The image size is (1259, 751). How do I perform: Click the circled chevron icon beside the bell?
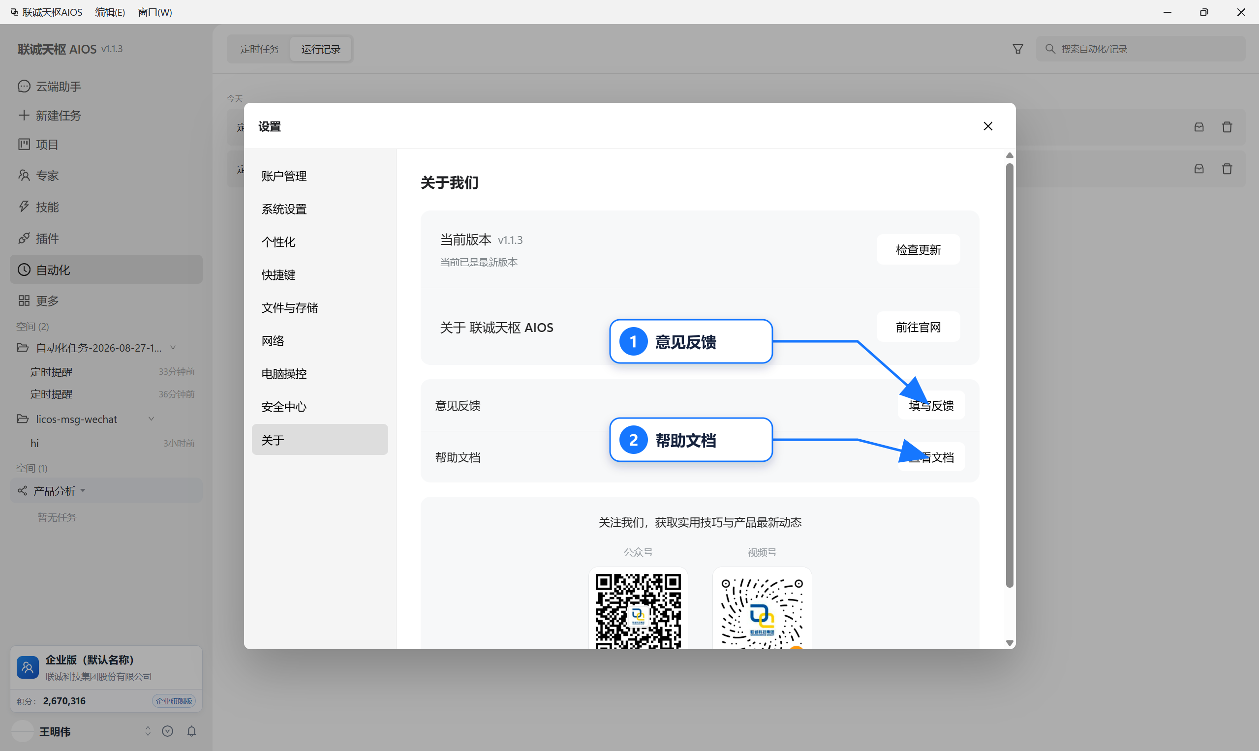tap(168, 731)
